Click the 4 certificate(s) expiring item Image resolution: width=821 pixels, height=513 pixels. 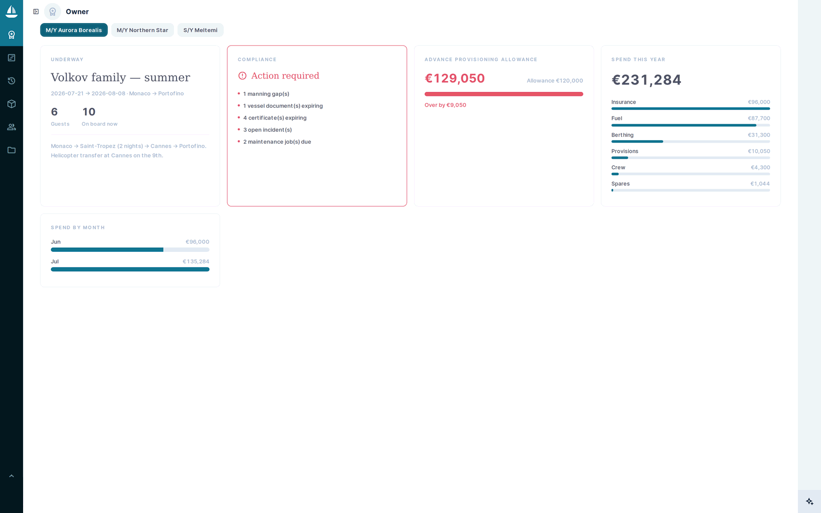pos(275,118)
